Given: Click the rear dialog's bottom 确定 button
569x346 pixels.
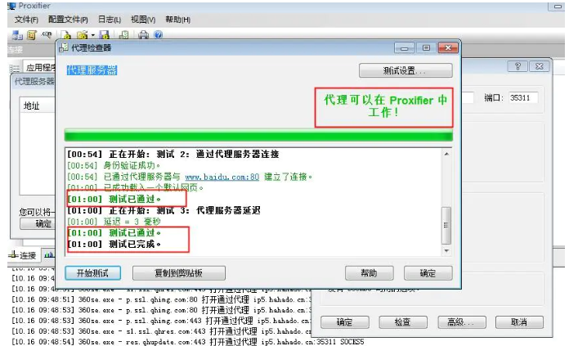Looking at the screenshot, I should [x=345, y=322].
